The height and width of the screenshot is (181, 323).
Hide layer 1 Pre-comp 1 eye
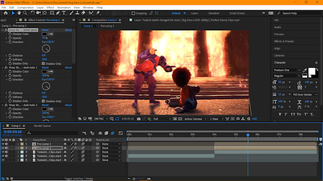click(x=3, y=144)
